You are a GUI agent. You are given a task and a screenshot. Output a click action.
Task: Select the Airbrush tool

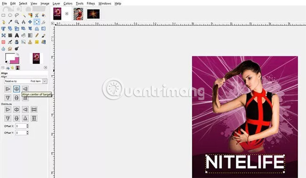(x=10, y=42)
